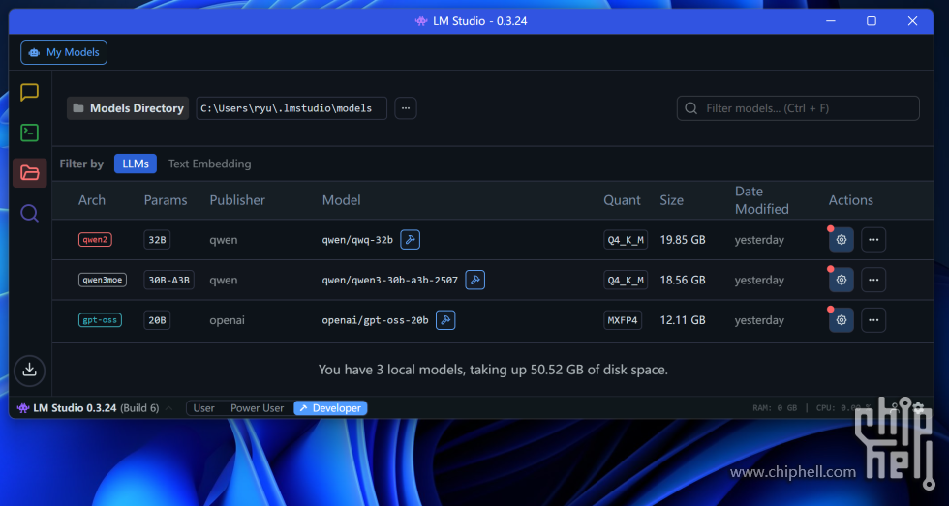
Task: Sort by the Params column header
Action: (x=166, y=200)
